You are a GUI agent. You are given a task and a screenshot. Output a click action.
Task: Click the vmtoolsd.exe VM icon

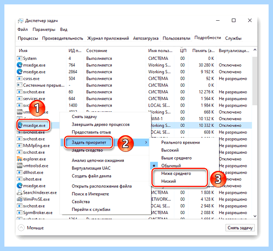pos(19,166)
